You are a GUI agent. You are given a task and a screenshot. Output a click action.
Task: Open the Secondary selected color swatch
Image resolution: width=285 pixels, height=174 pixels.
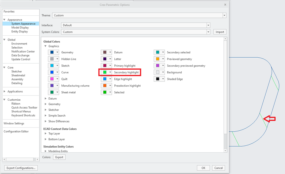click(159, 52)
